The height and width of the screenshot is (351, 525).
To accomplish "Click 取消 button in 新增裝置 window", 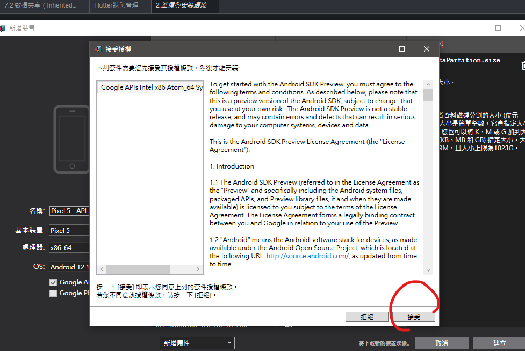I will (442, 343).
